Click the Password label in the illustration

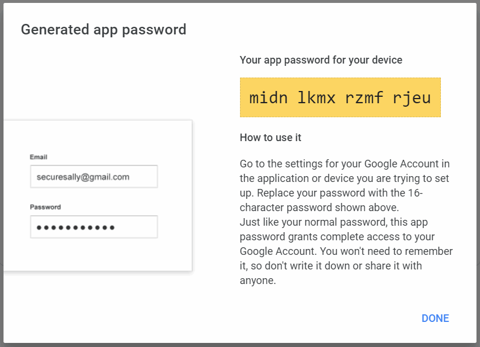pyautogui.click(x=46, y=207)
